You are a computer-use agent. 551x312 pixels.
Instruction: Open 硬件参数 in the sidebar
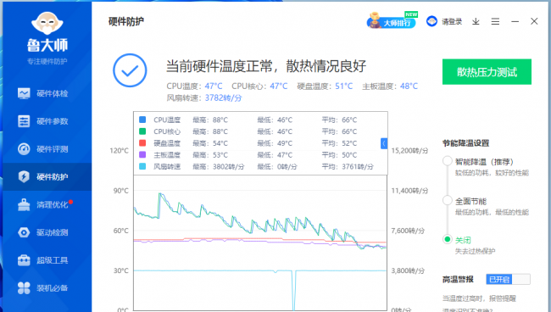pyautogui.click(x=47, y=121)
